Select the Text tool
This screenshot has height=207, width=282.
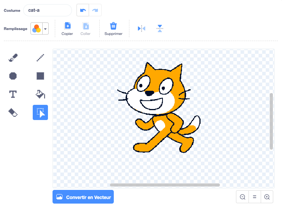(x=13, y=94)
